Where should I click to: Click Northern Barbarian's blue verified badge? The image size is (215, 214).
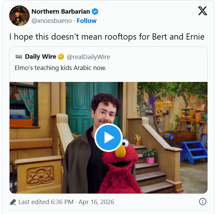tap(95, 12)
